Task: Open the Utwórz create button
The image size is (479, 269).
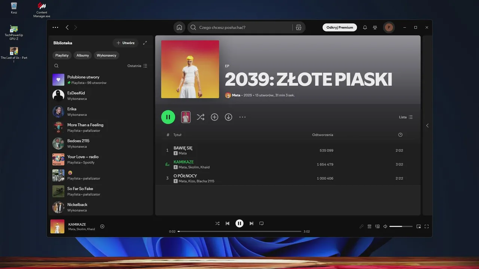Action: [x=125, y=43]
